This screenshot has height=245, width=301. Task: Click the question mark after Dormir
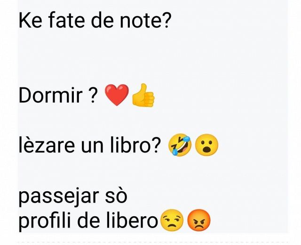[92, 95]
